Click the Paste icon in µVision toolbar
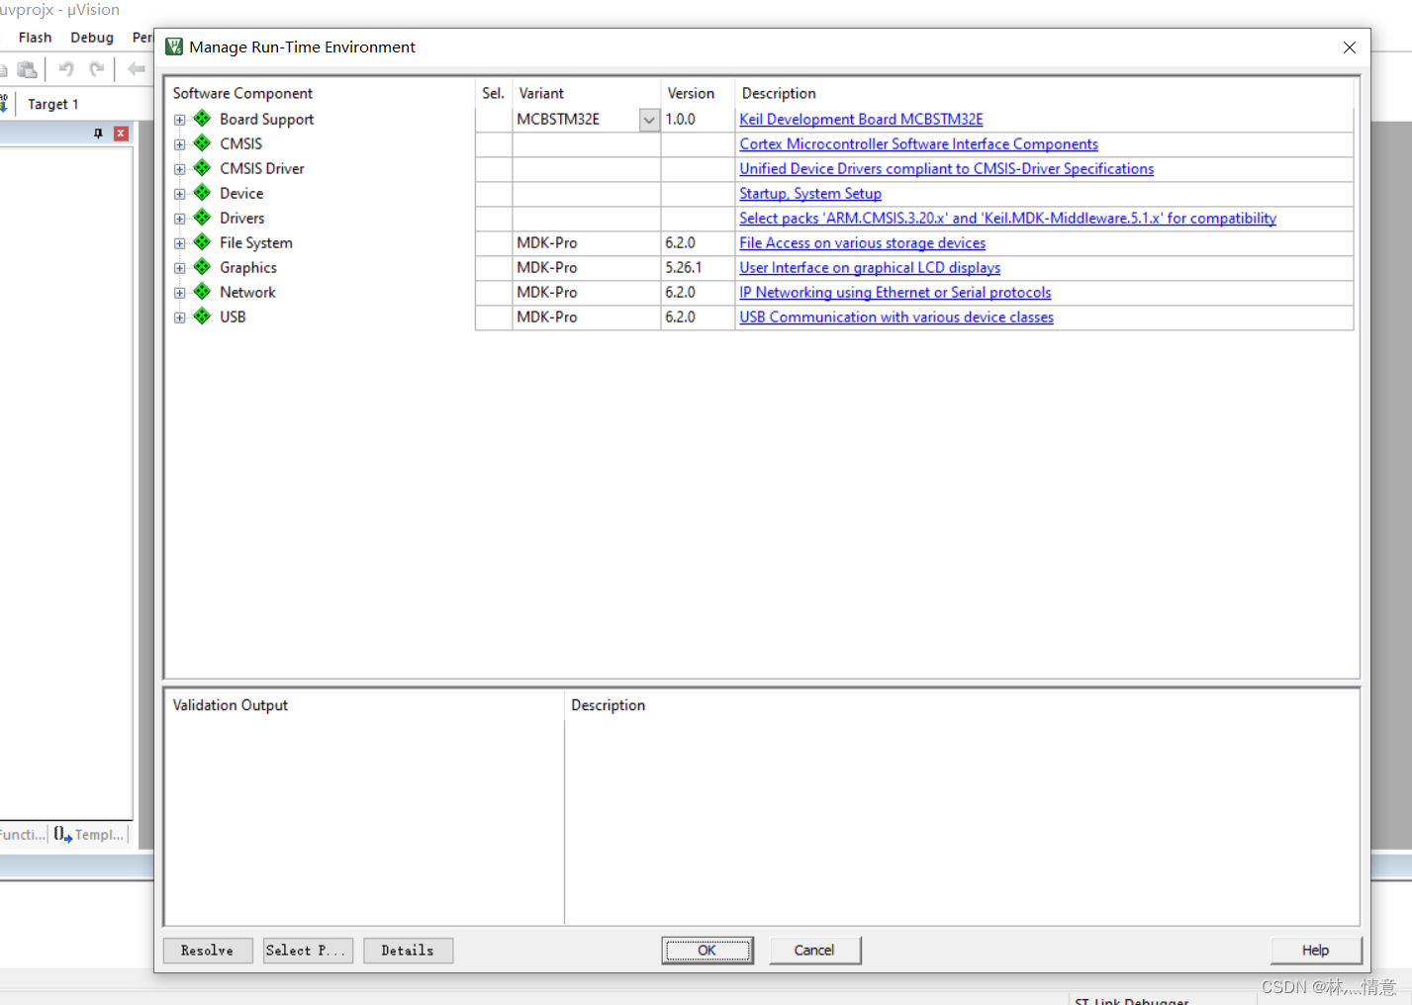This screenshot has height=1005, width=1412. (x=28, y=69)
